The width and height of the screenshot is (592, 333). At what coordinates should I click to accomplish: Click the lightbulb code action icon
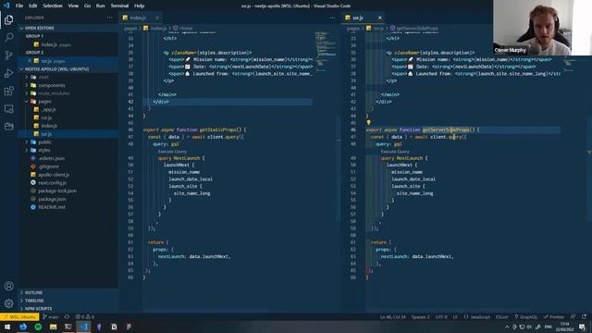click(x=368, y=122)
